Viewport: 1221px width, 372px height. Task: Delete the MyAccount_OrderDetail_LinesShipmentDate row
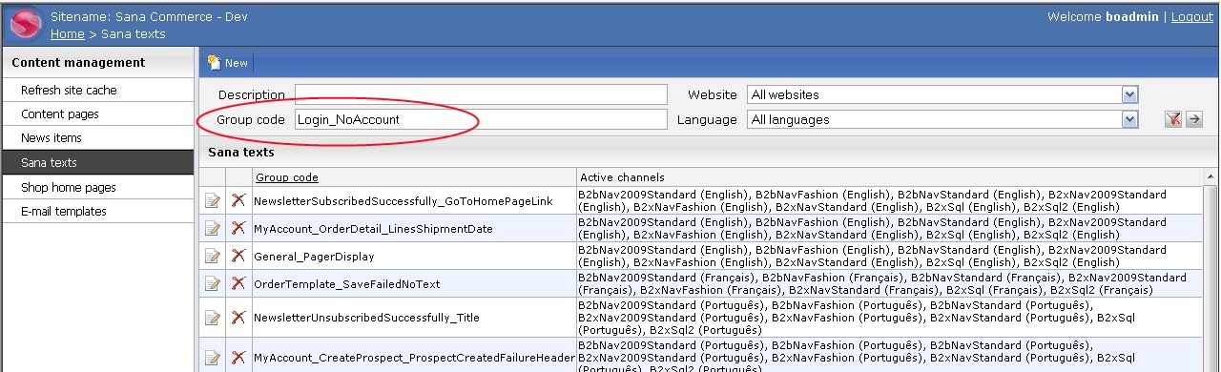click(238, 228)
